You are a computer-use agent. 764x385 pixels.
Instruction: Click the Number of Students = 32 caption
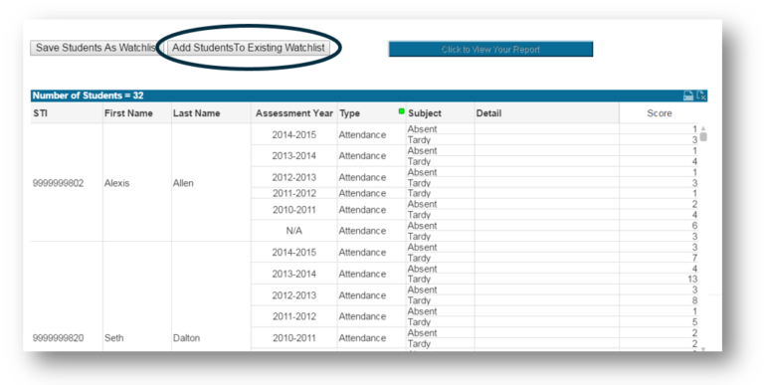[89, 96]
